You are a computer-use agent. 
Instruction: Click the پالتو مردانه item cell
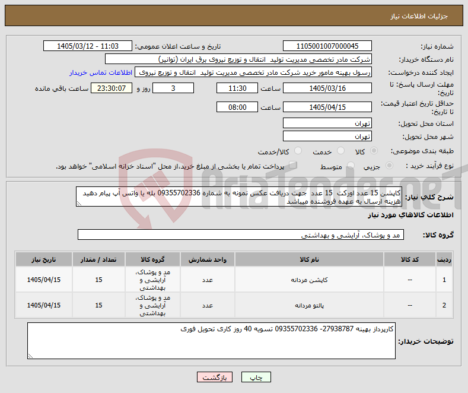(x=309, y=305)
